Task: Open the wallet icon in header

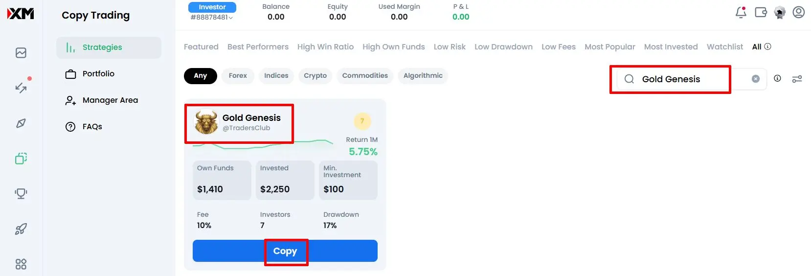Action: coord(761,12)
